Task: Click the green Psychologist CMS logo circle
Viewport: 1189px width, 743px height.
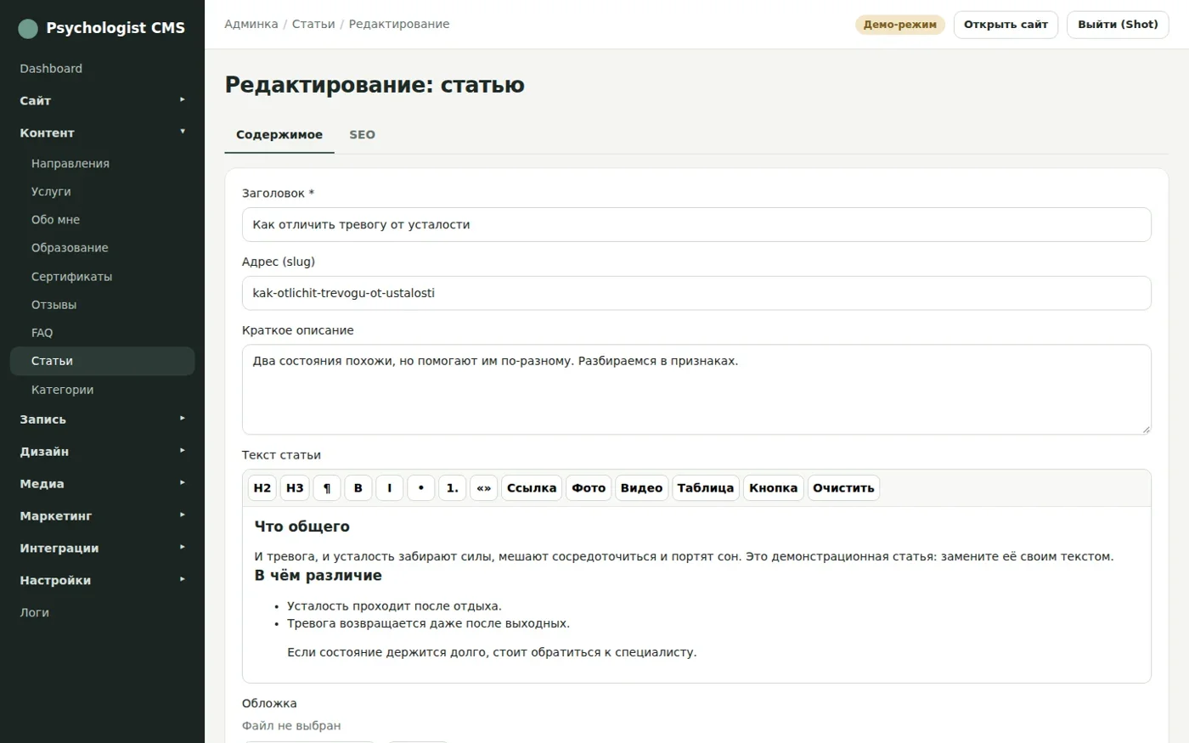Action: coord(28,28)
